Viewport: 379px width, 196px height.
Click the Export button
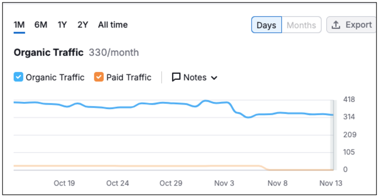pos(351,25)
